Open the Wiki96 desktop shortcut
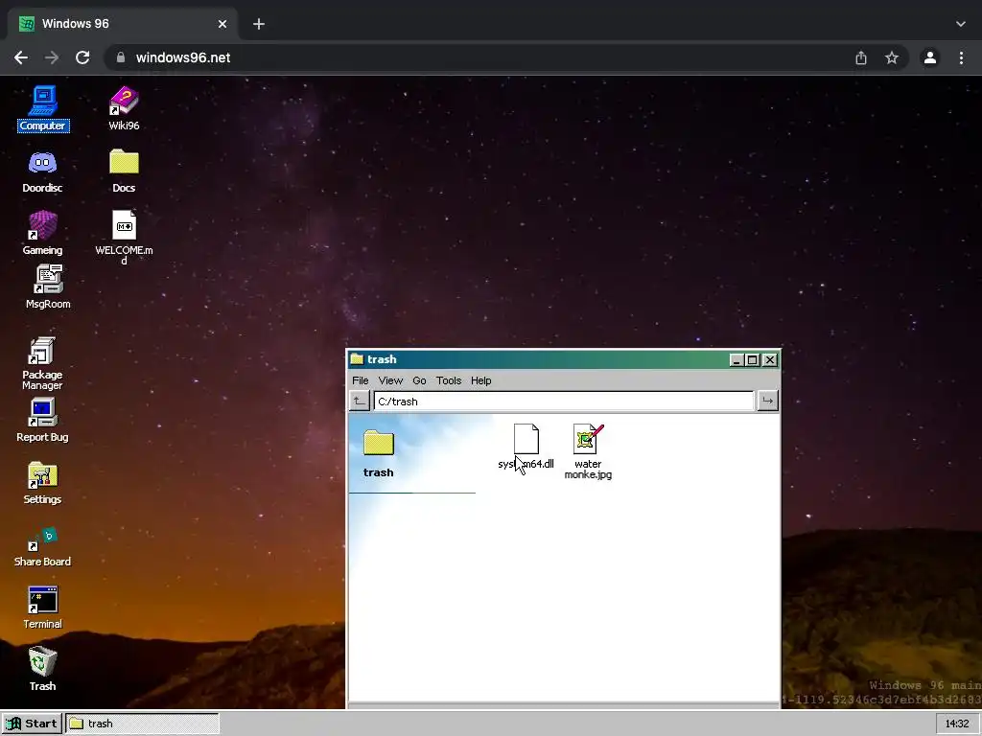 124,107
